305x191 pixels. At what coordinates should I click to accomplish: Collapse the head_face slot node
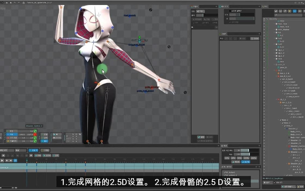[274, 24]
